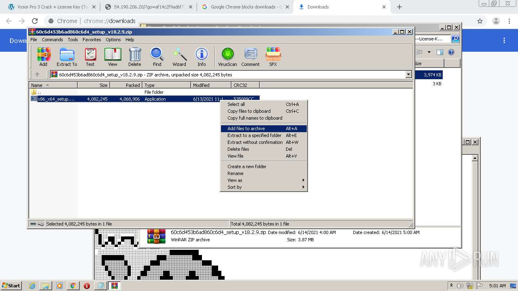
Task: Open the Tools menu
Action: tap(73, 40)
